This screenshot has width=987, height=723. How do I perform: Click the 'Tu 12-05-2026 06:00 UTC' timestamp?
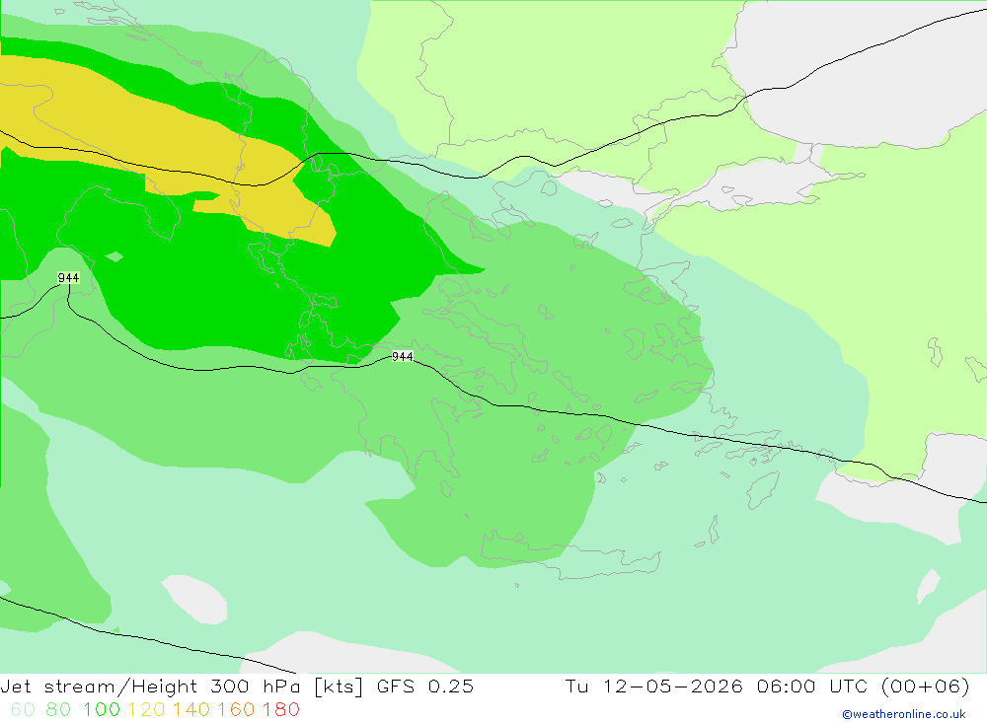tap(717, 686)
